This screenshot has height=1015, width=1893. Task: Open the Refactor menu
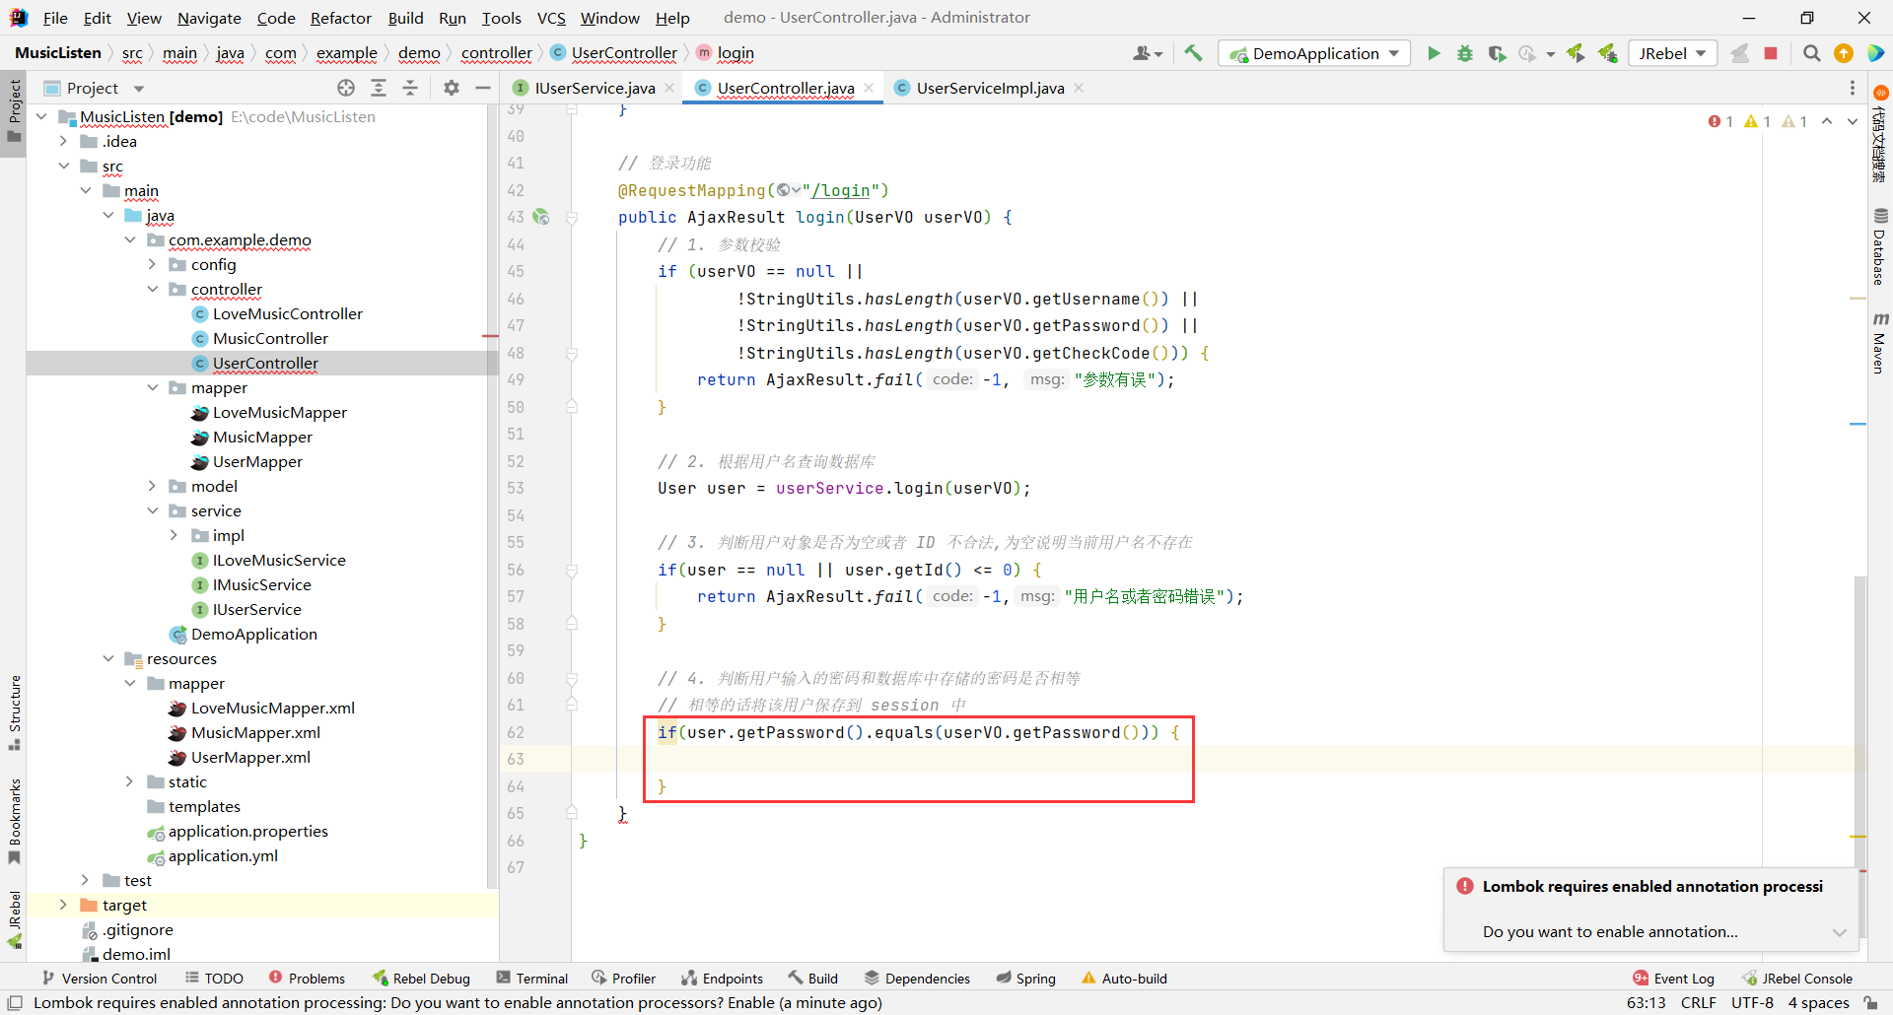point(340,18)
